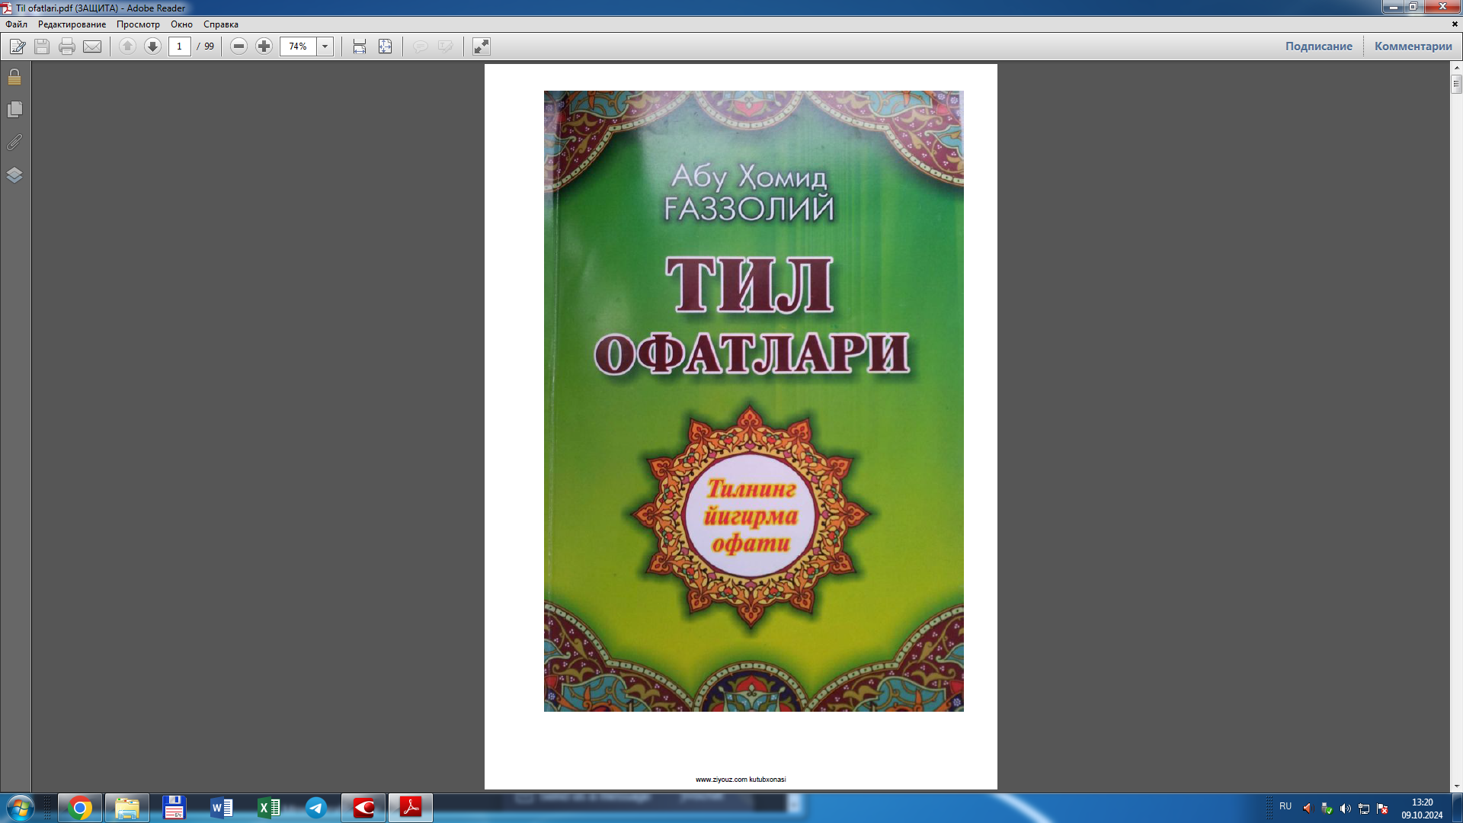Zoom out of the document
The width and height of the screenshot is (1463, 823).
238,46
